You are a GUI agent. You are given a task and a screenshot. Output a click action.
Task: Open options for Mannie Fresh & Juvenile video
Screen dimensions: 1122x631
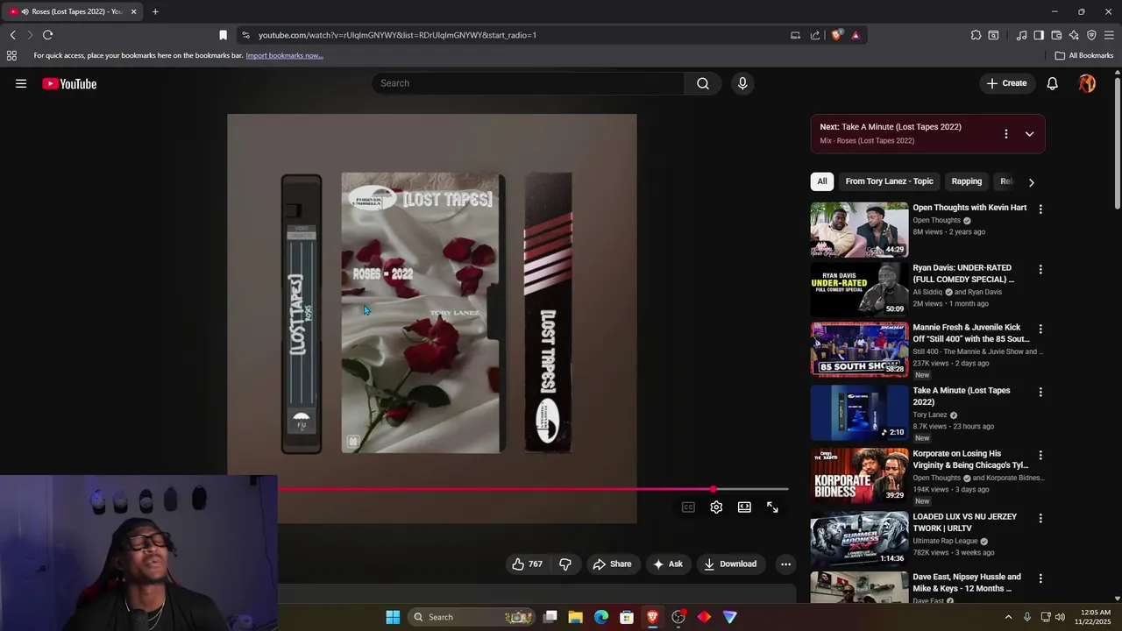pos(1040,329)
